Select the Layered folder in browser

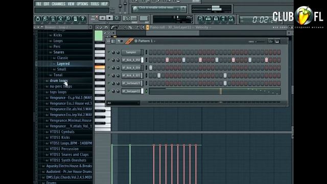coord(63,63)
